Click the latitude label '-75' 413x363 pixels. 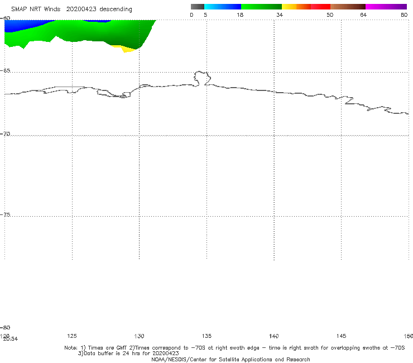coord(5,214)
